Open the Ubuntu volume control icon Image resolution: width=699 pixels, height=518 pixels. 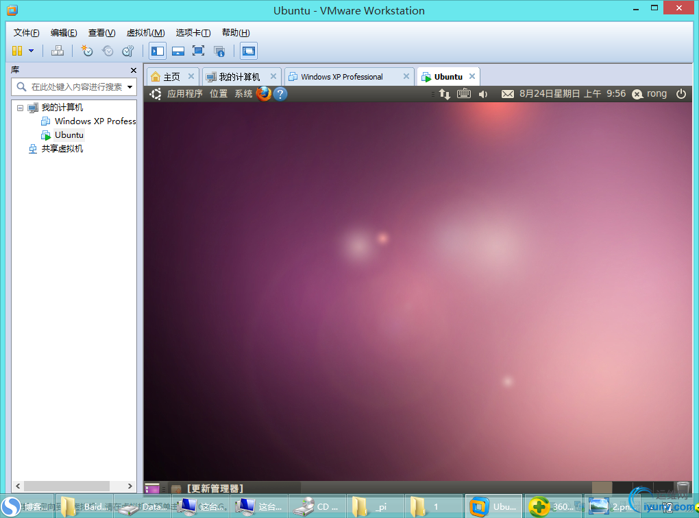pyautogui.click(x=482, y=94)
